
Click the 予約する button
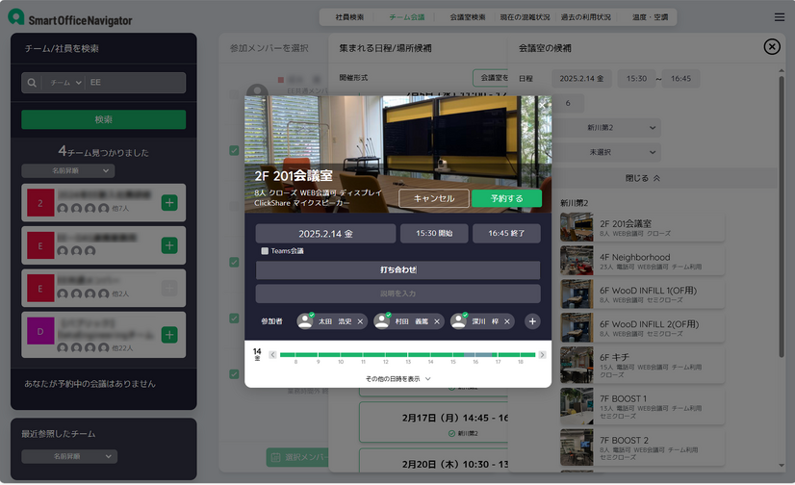(506, 198)
